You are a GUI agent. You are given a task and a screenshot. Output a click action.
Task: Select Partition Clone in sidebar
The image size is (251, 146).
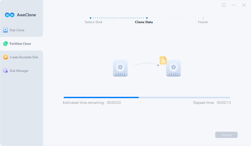22,44
